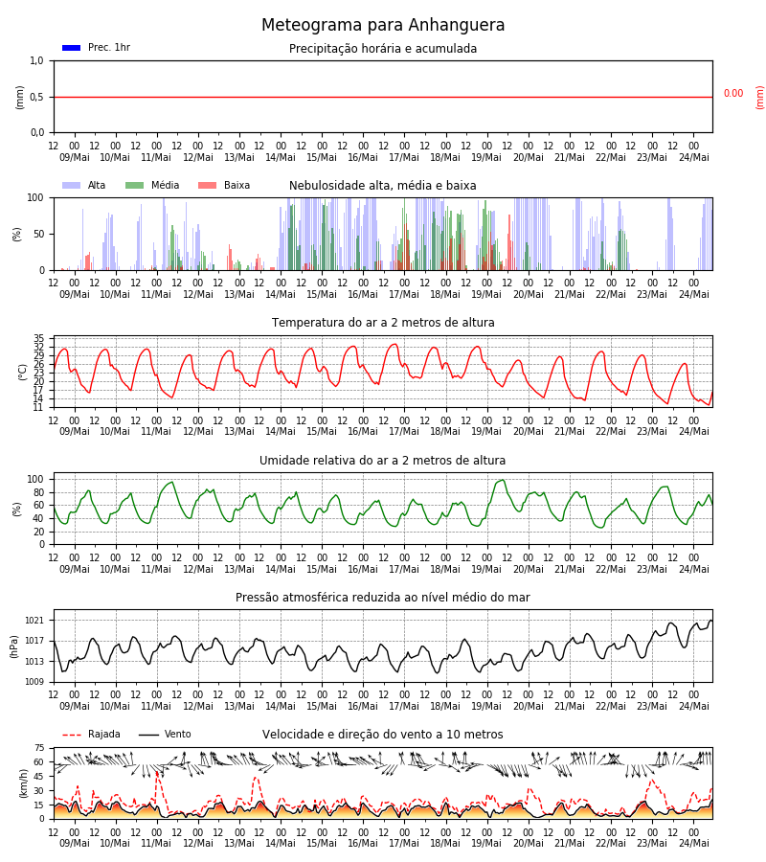Screen dimensions: 766x862
Task: Click the Pressão atmosférica chart title
Action: (383, 597)
